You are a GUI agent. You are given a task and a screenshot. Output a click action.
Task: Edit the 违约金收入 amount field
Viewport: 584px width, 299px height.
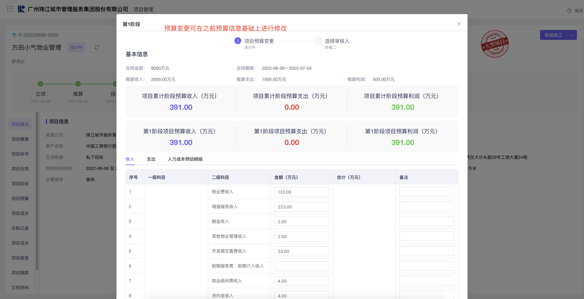[x=302, y=295]
